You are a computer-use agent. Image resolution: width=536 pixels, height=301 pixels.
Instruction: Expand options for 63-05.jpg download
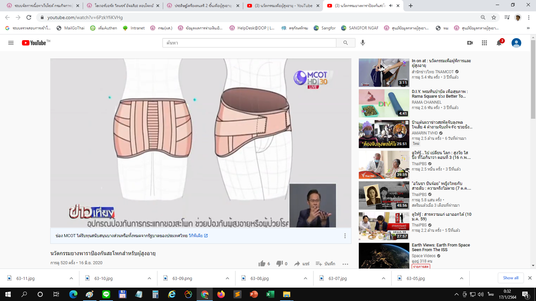(x=462, y=278)
